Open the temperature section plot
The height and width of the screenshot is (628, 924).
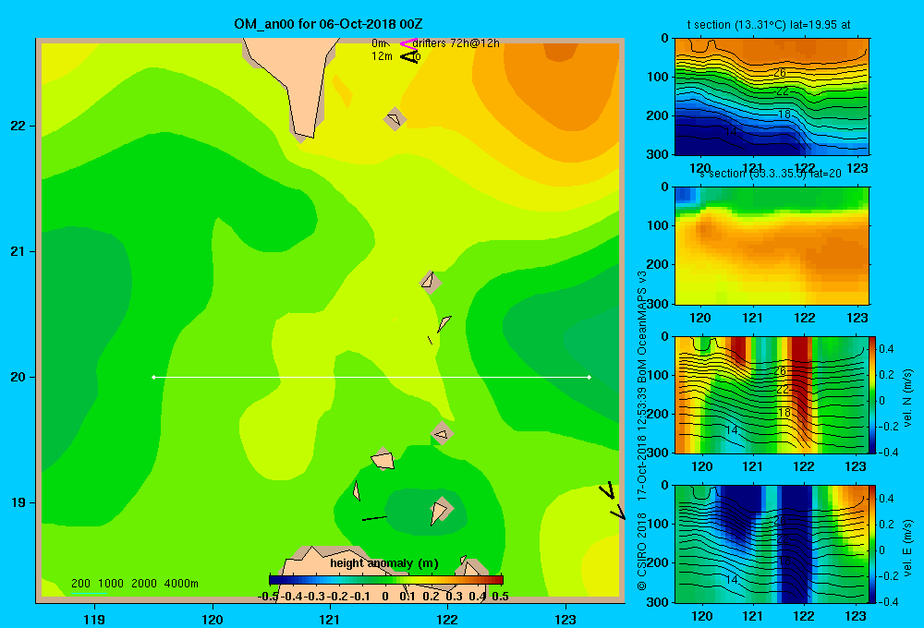pyautogui.click(x=772, y=97)
